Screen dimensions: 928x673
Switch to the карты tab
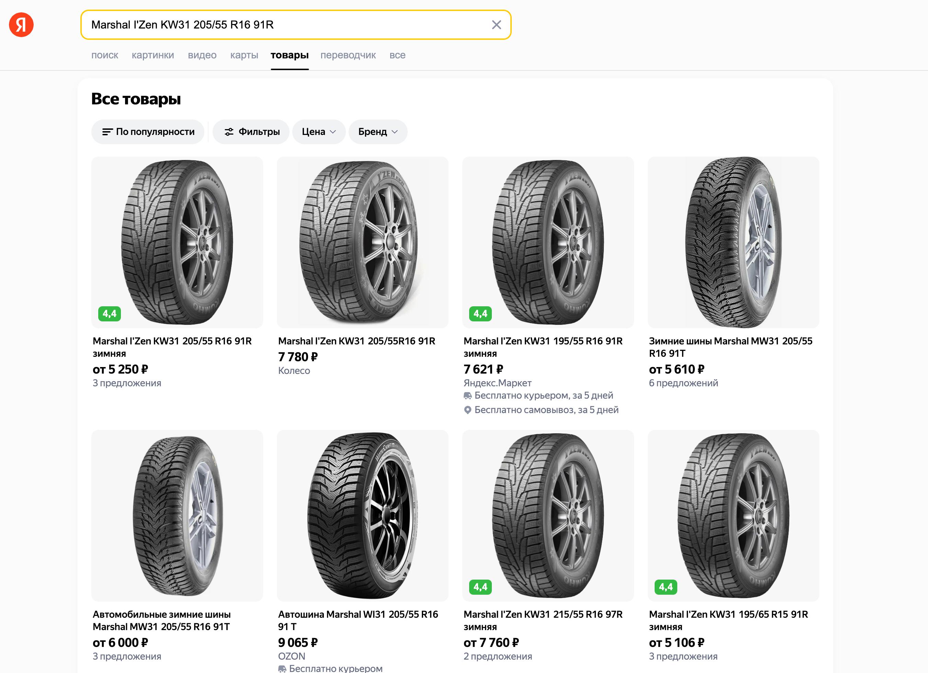click(x=244, y=55)
